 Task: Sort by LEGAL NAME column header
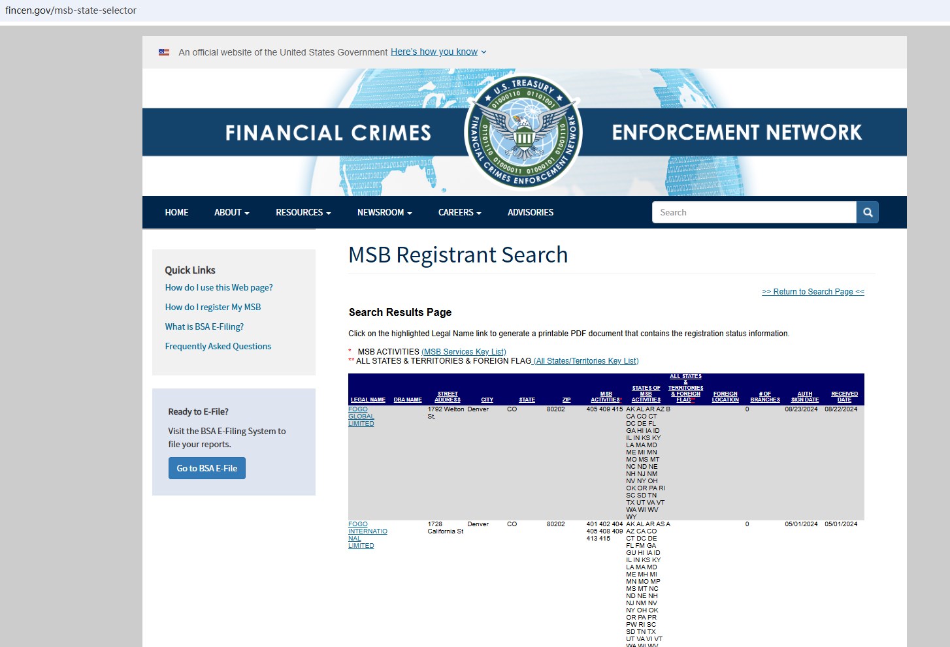coord(368,400)
